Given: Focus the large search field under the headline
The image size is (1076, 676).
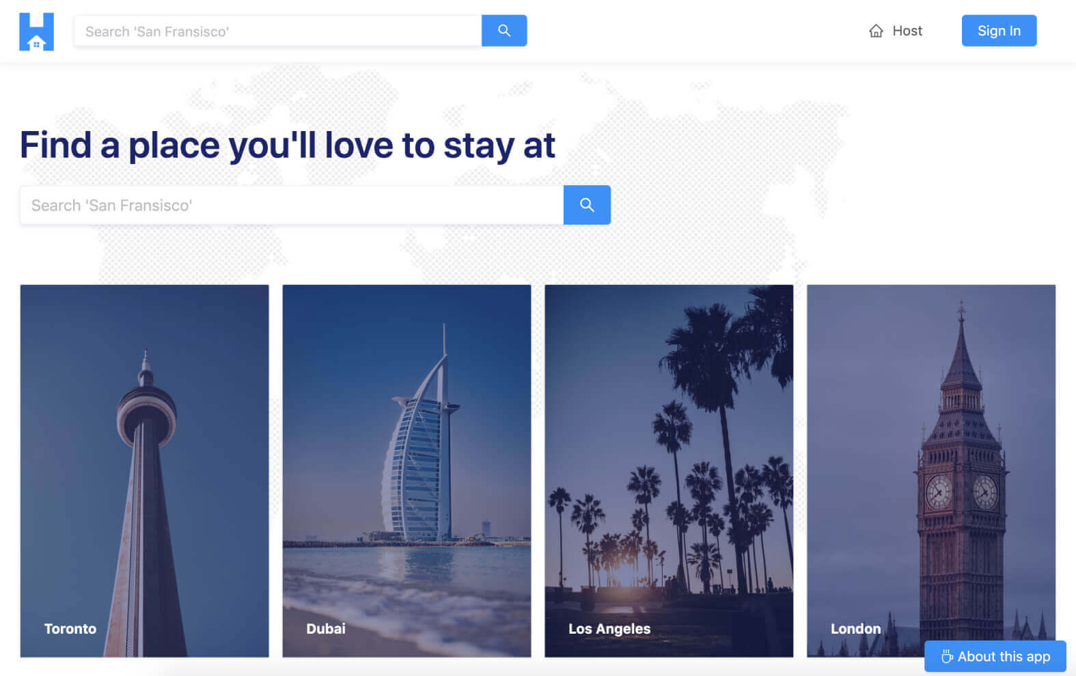Looking at the screenshot, I should 292,205.
